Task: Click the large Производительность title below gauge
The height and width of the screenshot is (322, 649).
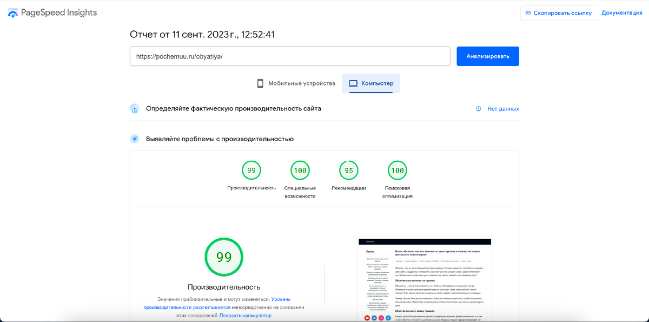Action: 224,287
